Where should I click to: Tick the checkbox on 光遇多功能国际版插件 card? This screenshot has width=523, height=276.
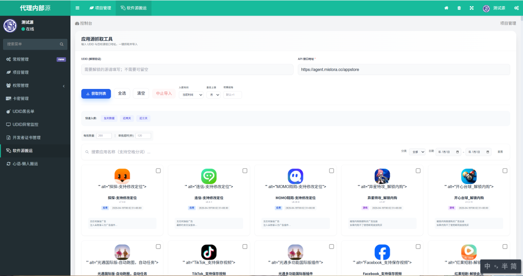pyautogui.click(x=331, y=247)
